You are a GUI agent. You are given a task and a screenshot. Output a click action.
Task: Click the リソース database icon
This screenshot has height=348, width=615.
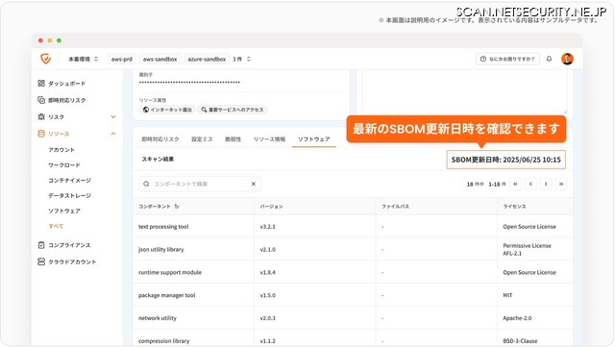[x=41, y=134]
